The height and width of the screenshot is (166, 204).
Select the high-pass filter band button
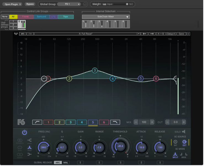[37, 122]
